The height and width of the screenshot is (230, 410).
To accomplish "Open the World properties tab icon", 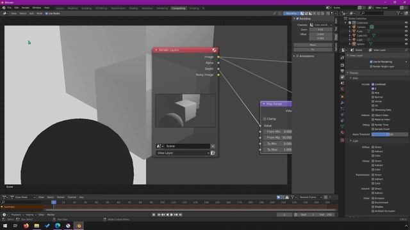I will 342,89.
